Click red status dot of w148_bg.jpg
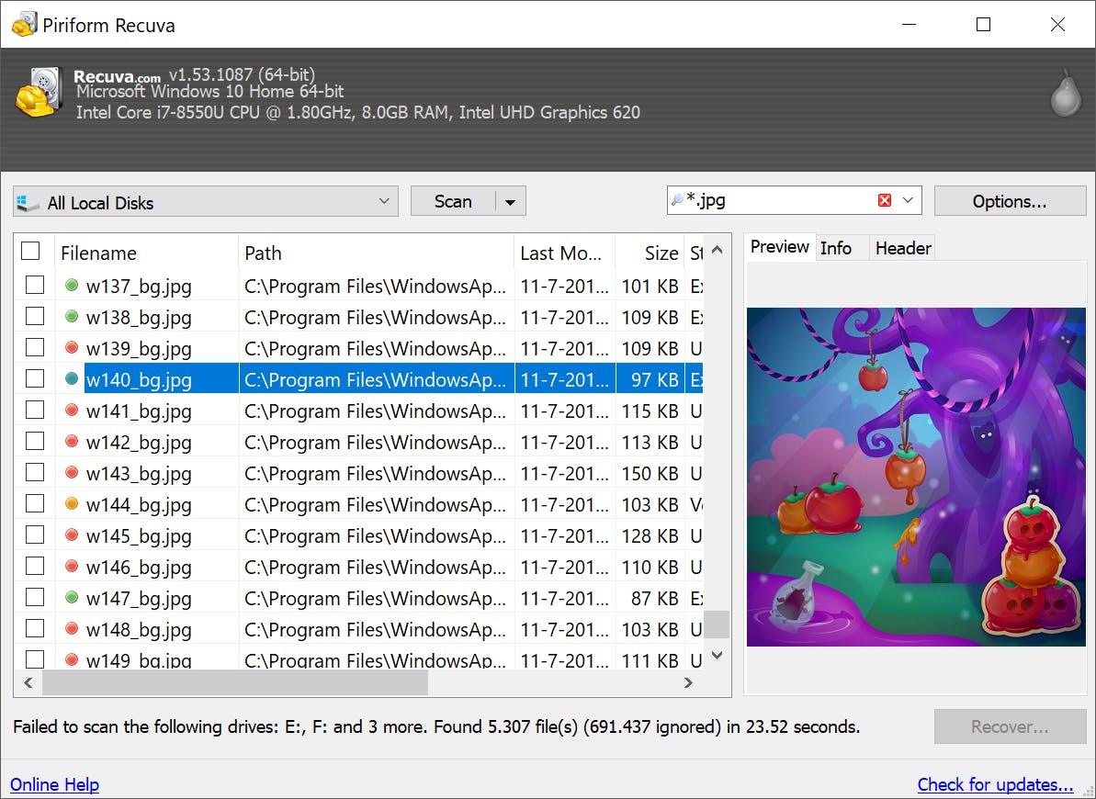This screenshot has width=1096, height=799. pyautogui.click(x=72, y=628)
